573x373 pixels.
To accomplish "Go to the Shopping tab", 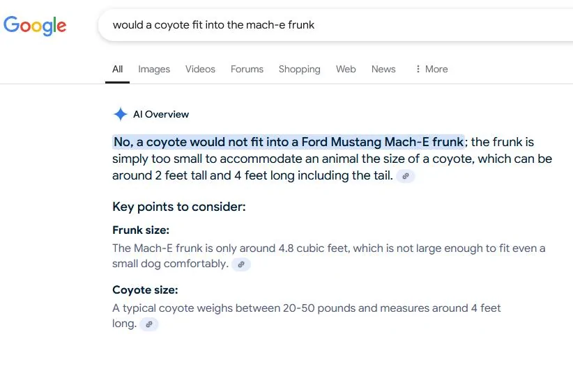I will (299, 69).
